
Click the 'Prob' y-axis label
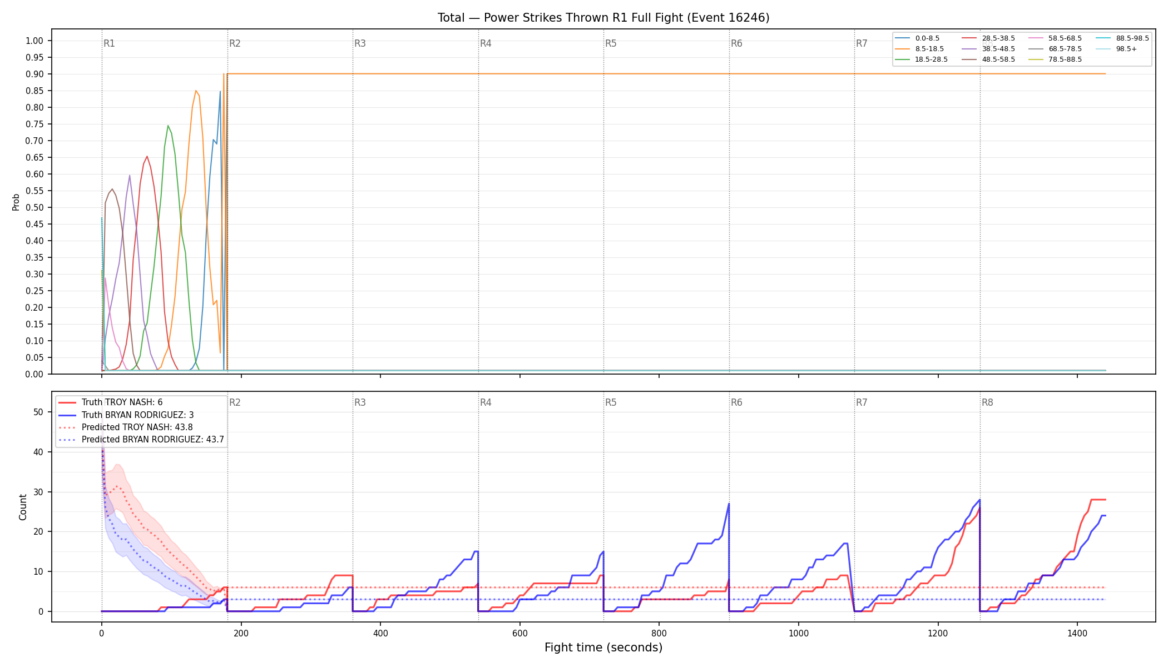coord(16,202)
